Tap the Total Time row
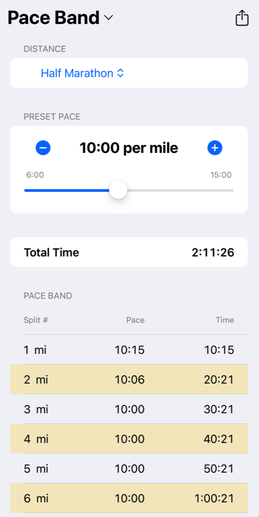Image resolution: width=259 pixels, height=517 pixels. 129,252
